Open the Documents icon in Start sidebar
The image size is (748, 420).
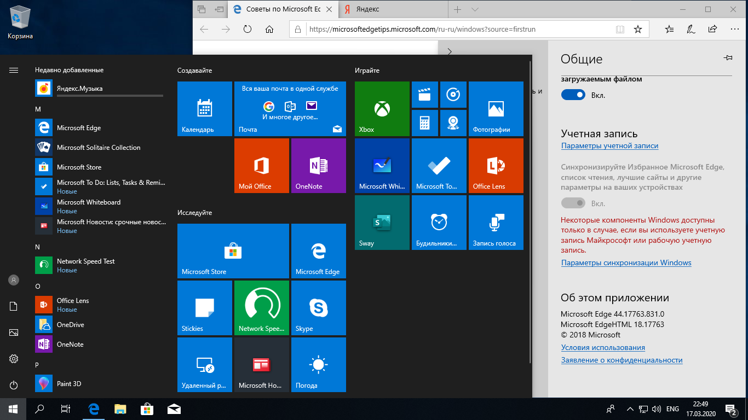tap(14, 306)
